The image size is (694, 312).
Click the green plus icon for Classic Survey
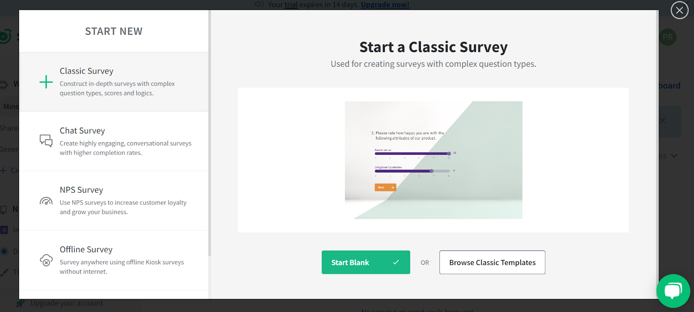click(46, 82)
